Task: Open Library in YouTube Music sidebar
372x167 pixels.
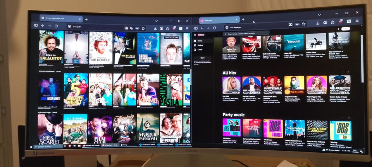Action: (x=202, y=49)
